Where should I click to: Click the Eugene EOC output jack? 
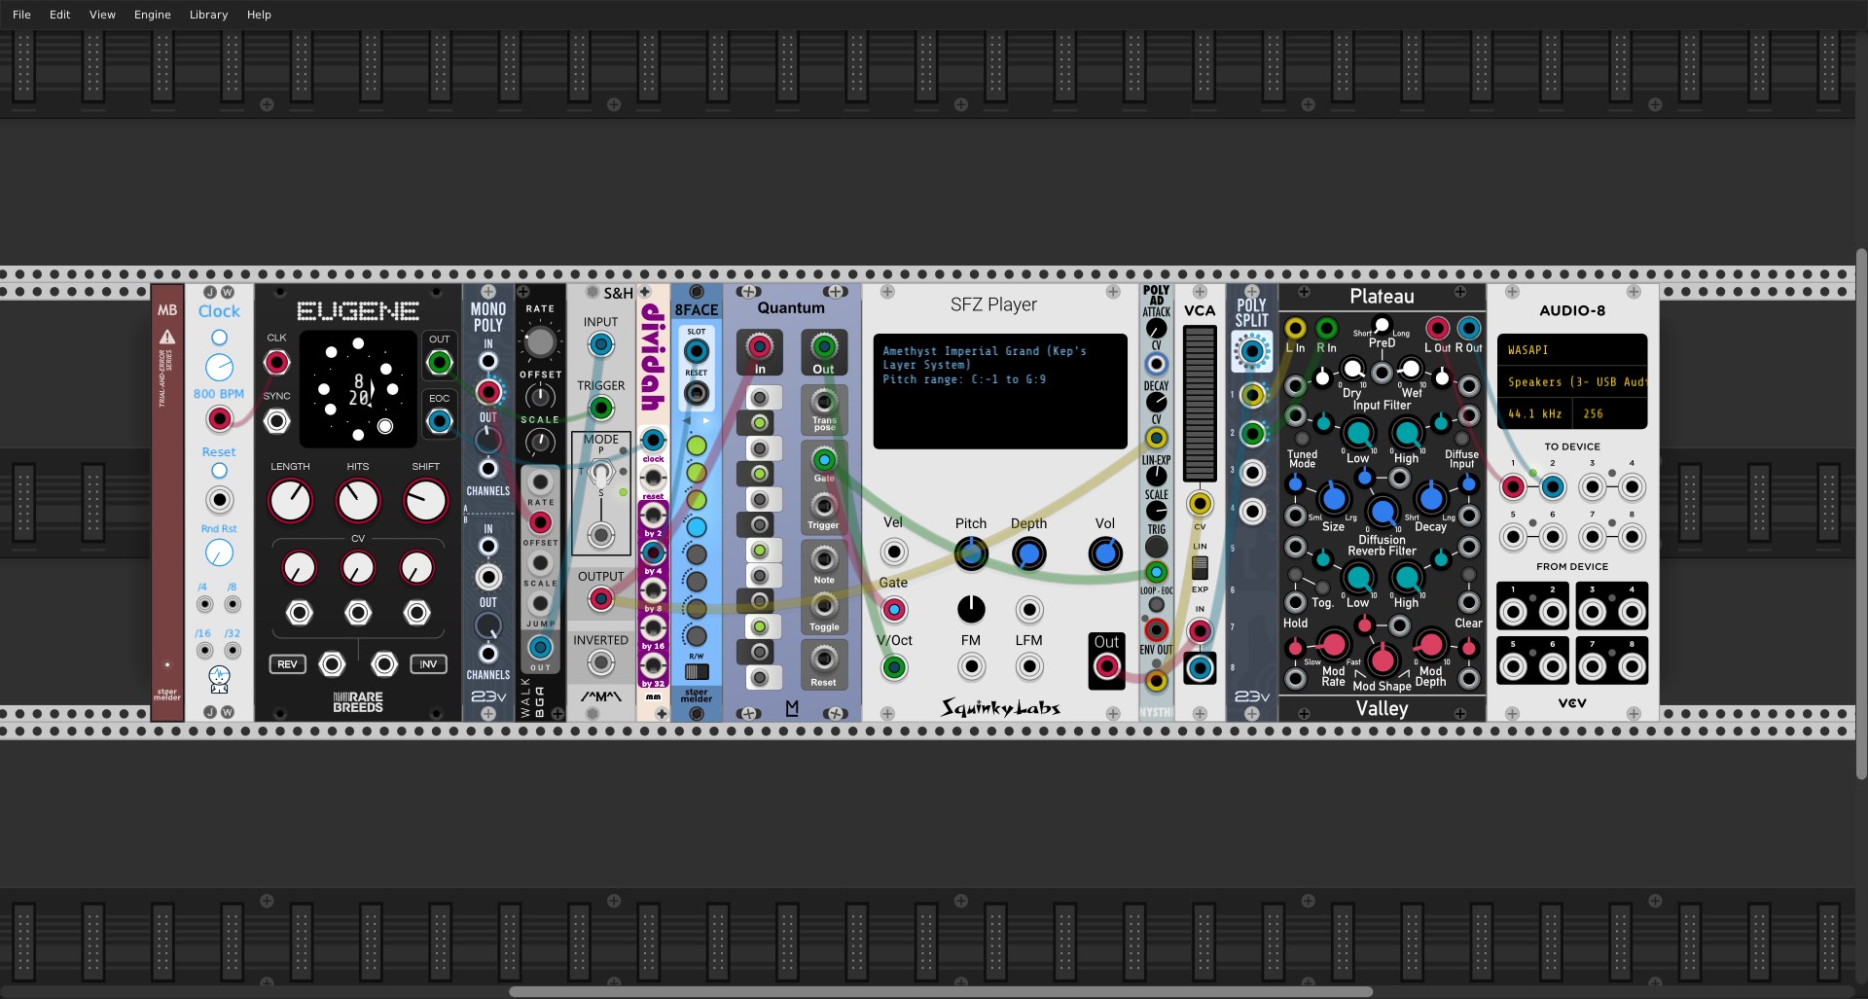(440, 421)
